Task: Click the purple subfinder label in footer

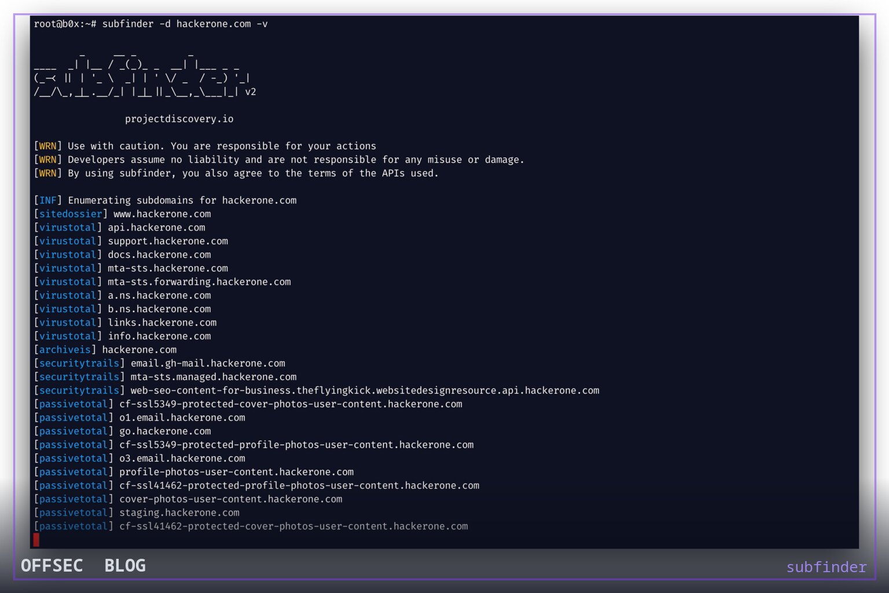Action: 826,568
